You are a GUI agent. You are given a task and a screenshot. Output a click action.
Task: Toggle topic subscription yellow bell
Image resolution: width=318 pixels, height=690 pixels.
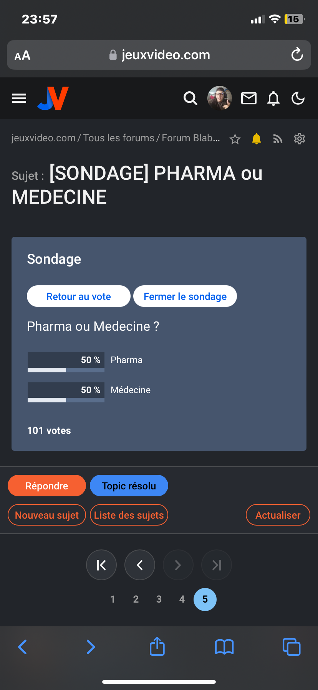click(257, 139)
